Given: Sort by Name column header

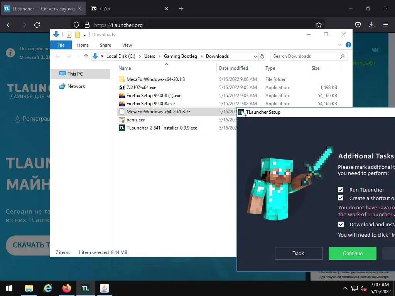Looking at the screenshot, I should (x=166, y=68).
